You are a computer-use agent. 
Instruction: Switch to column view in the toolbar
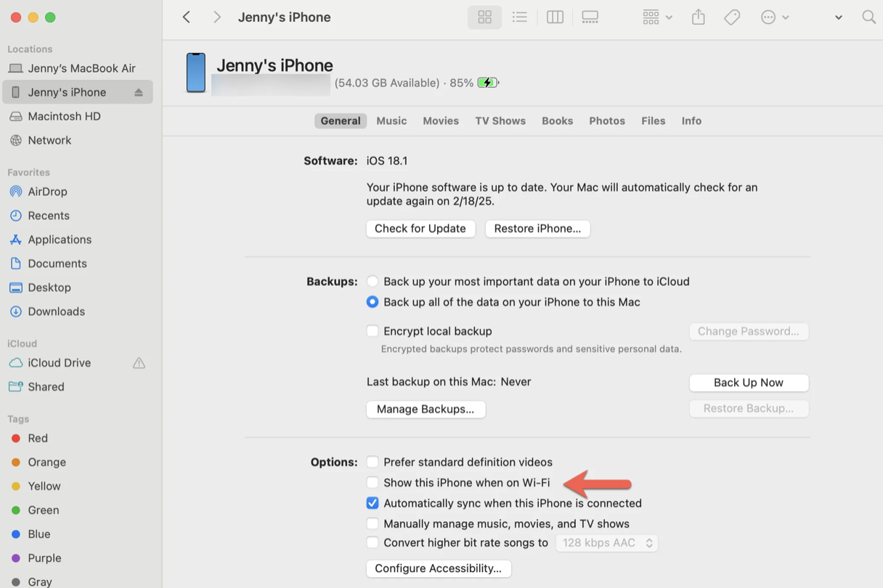point(555,17)
